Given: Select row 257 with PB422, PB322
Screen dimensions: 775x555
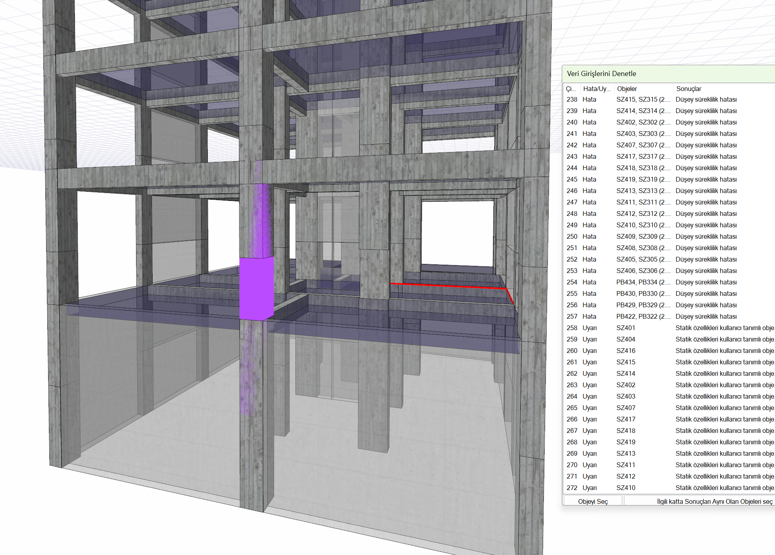Looking at the screenshot, I should (643, 316).
